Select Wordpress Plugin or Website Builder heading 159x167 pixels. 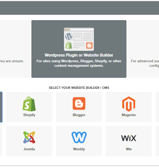click(79, 55)
